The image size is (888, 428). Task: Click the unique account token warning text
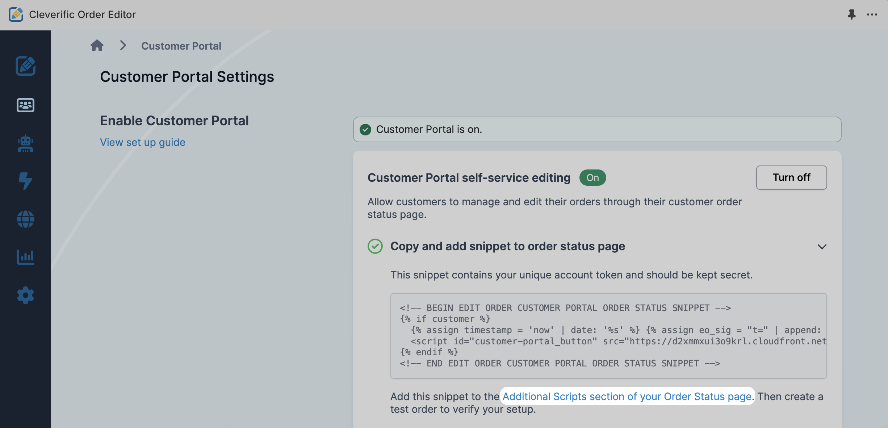pyautogui.click(x=571, y=275)
